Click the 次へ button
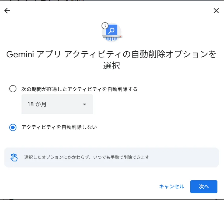The width and height of the screenshot is (224, 200). click(204, 187)
